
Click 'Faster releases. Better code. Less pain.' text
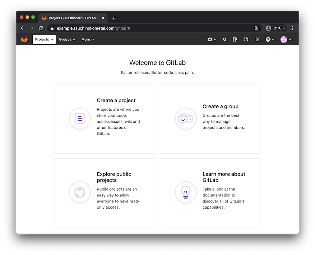[x=157, y=73]
